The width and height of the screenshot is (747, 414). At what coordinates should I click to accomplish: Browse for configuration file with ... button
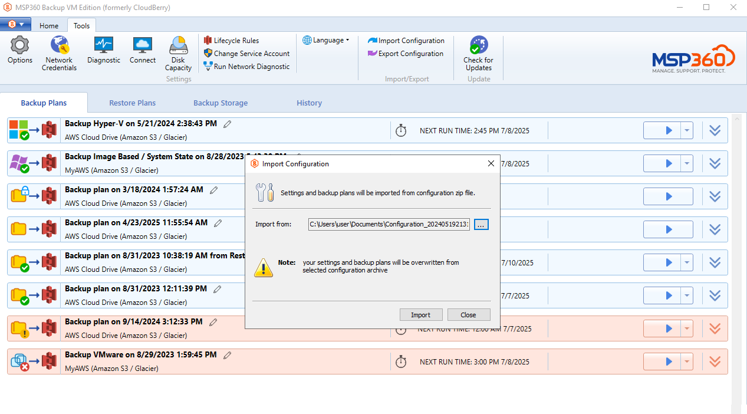482,224
